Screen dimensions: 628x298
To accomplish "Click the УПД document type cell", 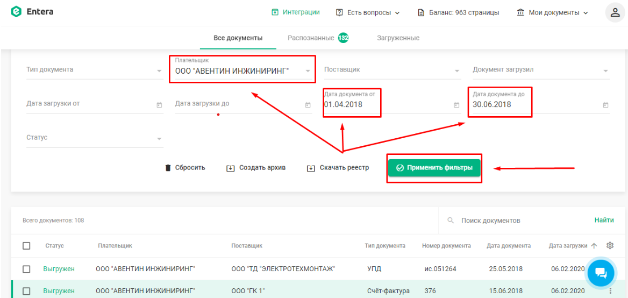I will click(374, 269).
